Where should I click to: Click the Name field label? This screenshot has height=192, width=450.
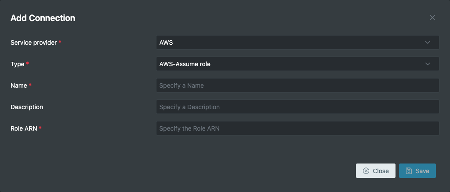[18, 85]
